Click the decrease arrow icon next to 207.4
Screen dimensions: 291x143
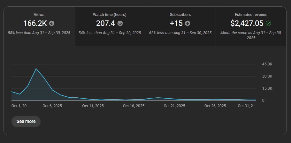(x=120, y=23)
